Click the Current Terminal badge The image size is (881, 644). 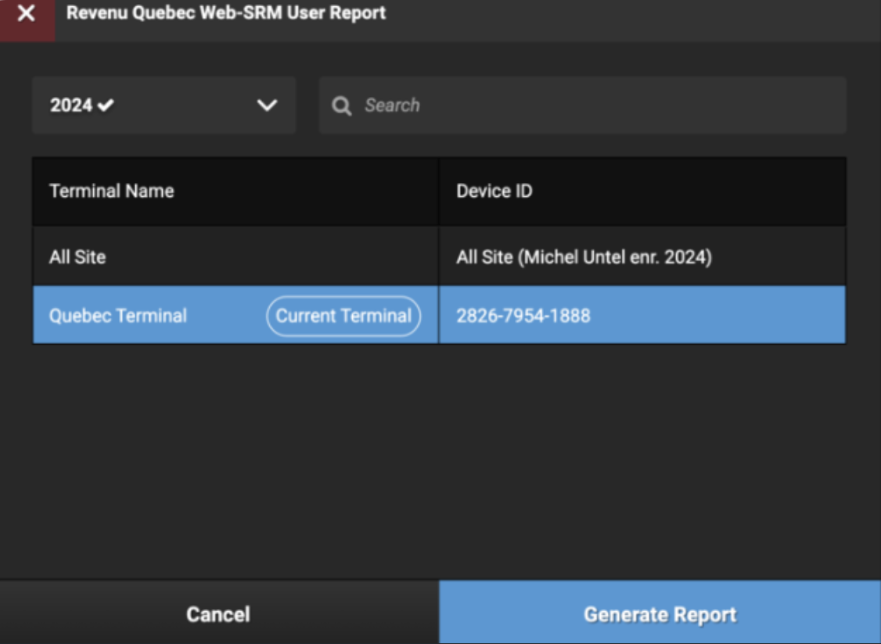click(x=342, y=316)
